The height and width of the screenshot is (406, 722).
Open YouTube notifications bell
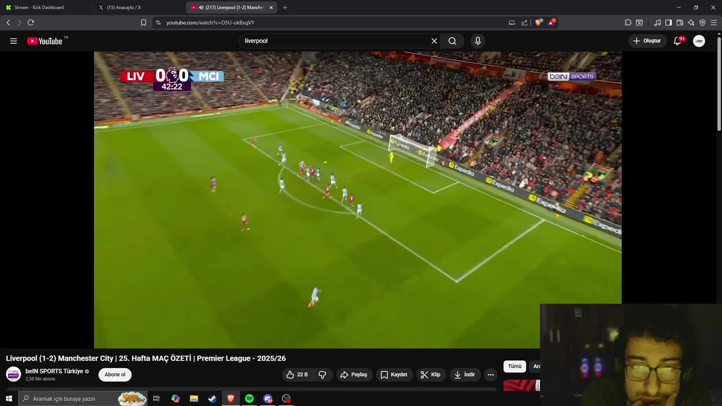678,41
